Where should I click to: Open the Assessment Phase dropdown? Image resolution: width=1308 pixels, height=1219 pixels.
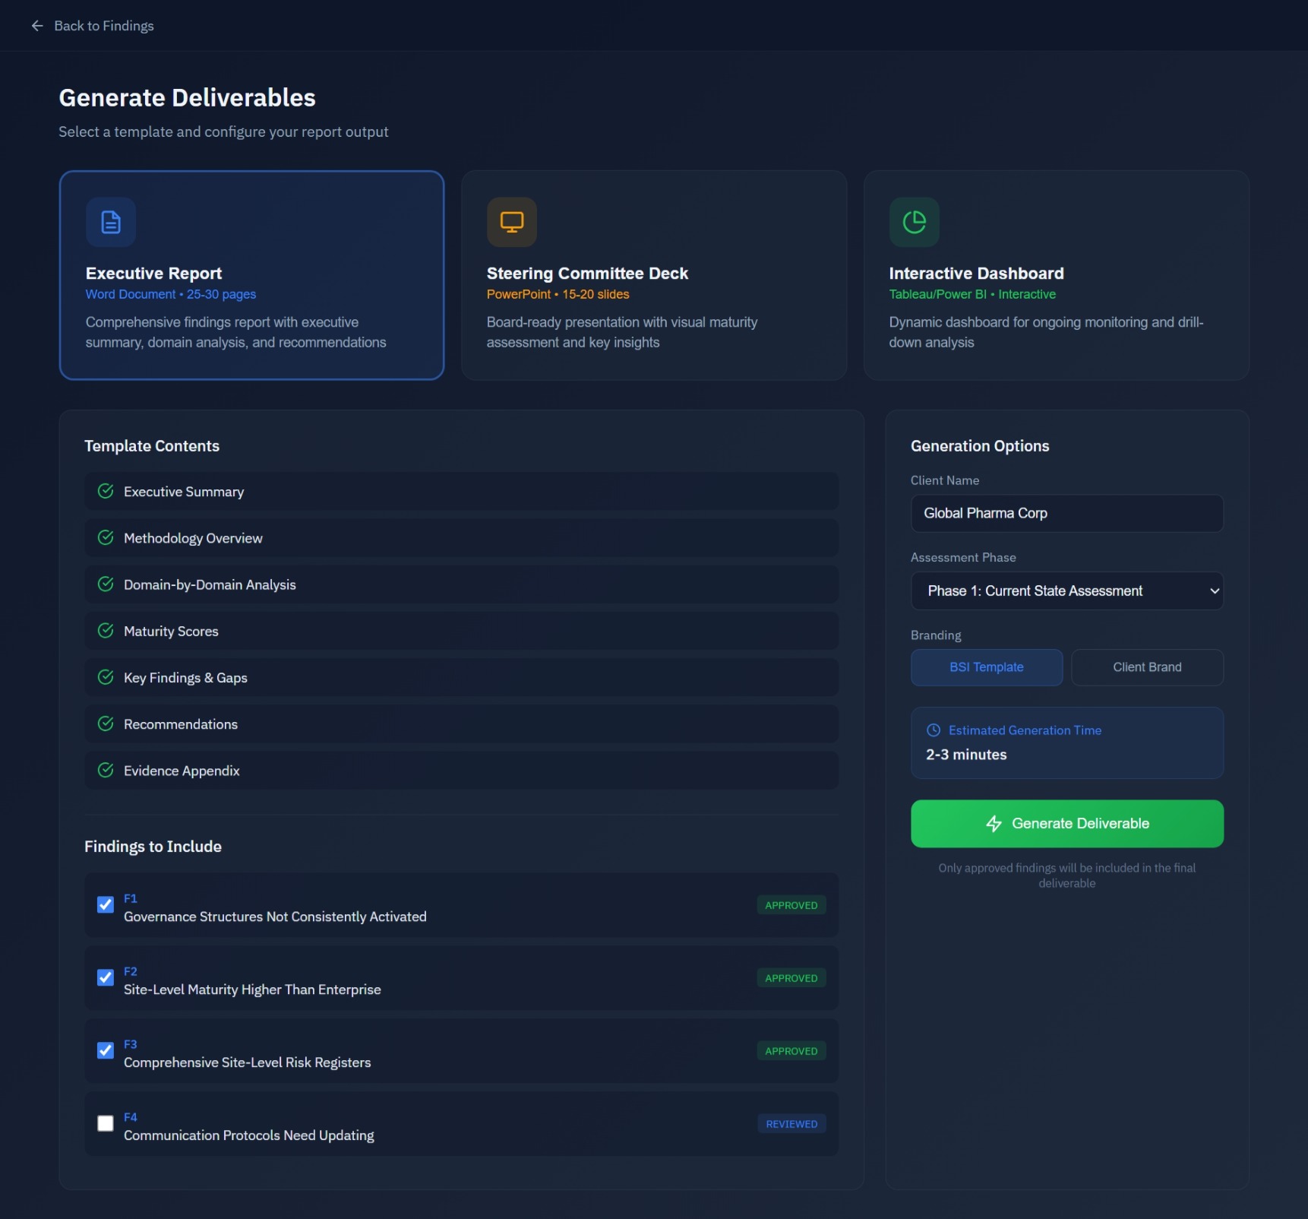(x=1066, y=591)
